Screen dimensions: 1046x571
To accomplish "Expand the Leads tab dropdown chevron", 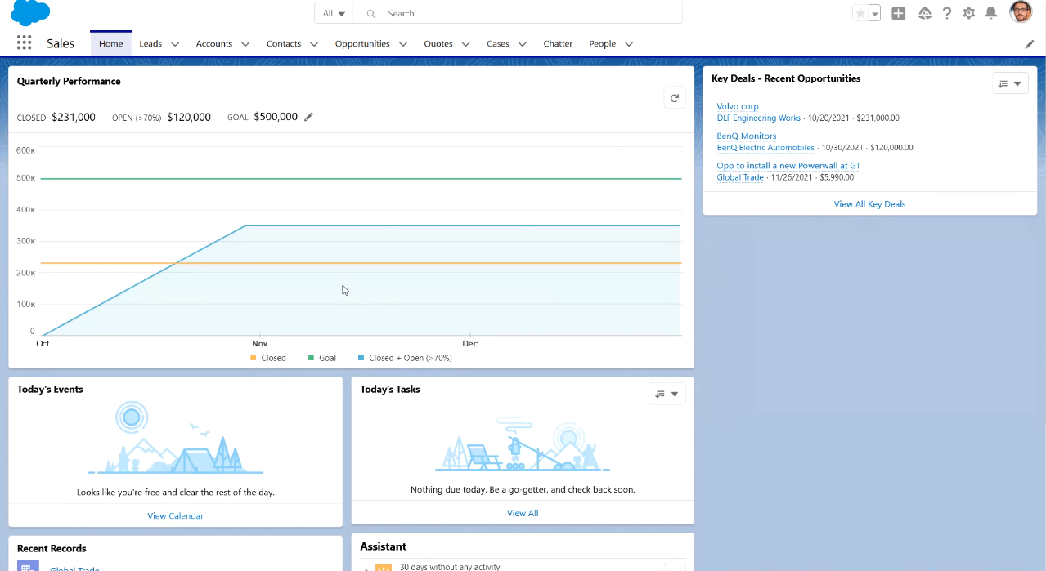I will click(x=175, y=44).
